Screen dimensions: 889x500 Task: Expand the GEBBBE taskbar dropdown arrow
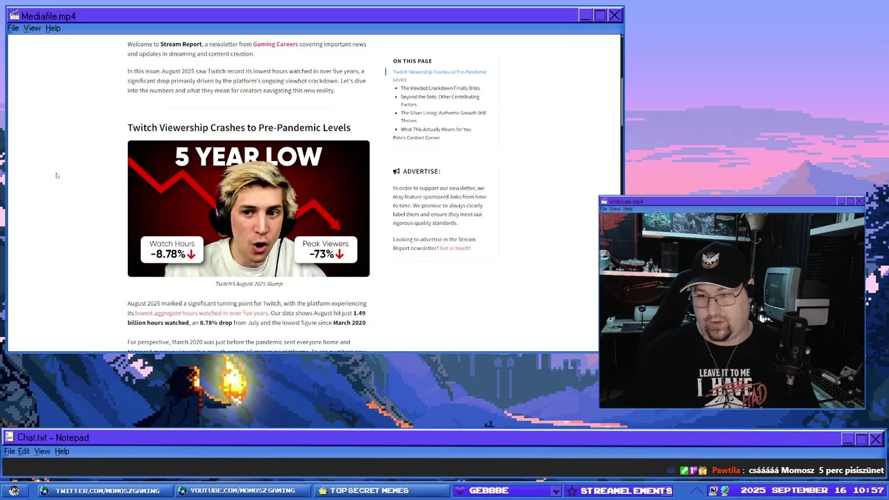coord(556,491)
